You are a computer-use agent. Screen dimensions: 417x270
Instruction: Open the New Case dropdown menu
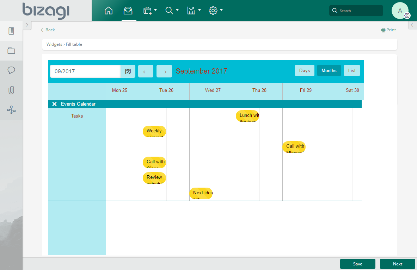150,11
